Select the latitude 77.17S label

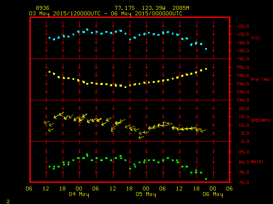click(125, 8)
